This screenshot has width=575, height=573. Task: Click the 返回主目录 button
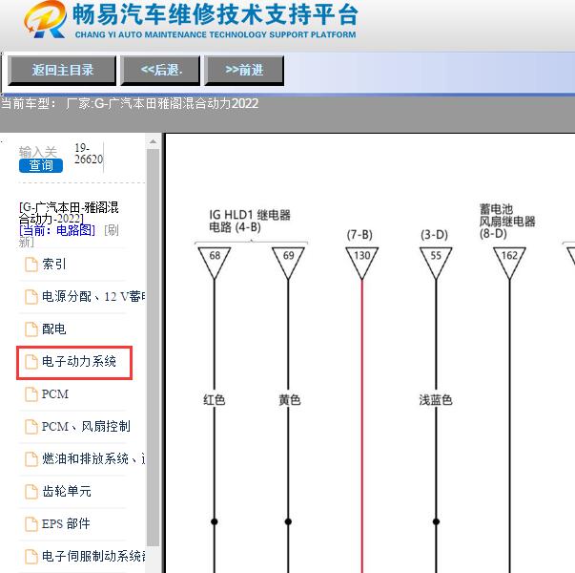tap(62, 70)
